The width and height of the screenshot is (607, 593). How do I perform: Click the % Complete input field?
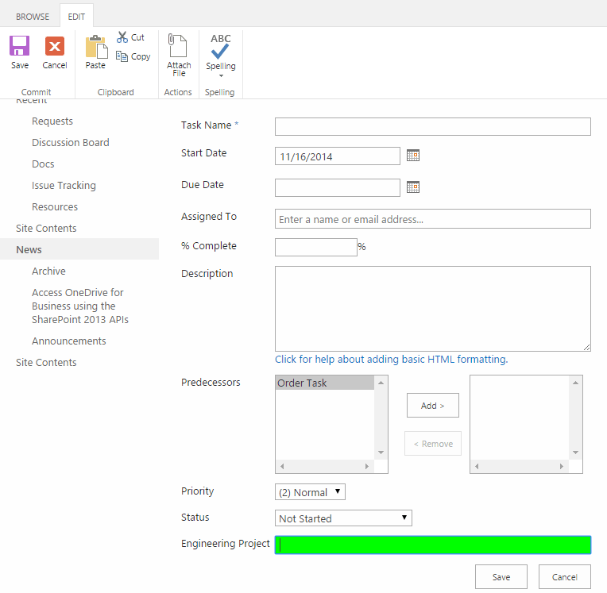(x=316, y=247)
